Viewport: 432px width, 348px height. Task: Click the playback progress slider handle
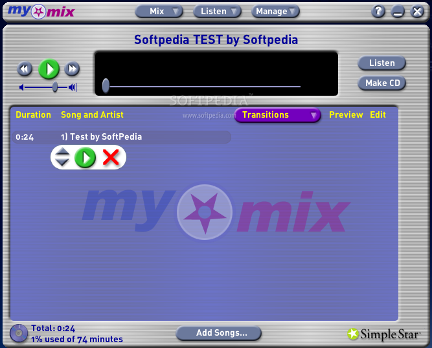coord(106,85)
